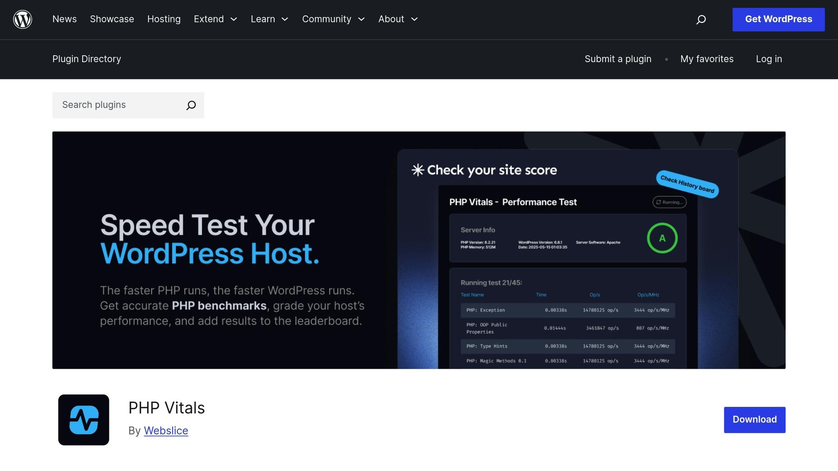838x471 pixels.
Task: Click the Running status refresh indicator
Action: click(x=669, y=202)
